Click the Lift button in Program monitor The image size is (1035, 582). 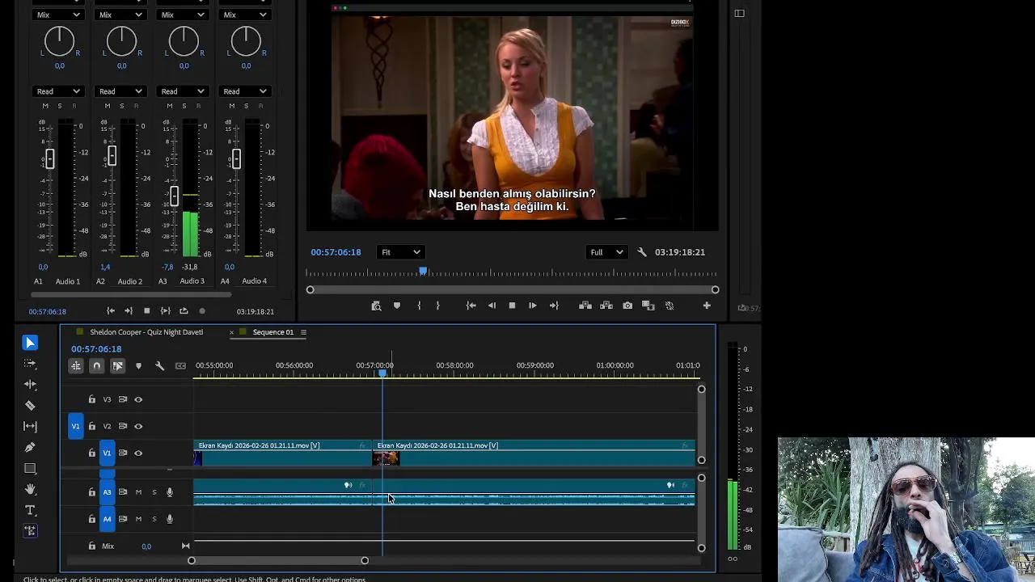[x=585, y=306]
